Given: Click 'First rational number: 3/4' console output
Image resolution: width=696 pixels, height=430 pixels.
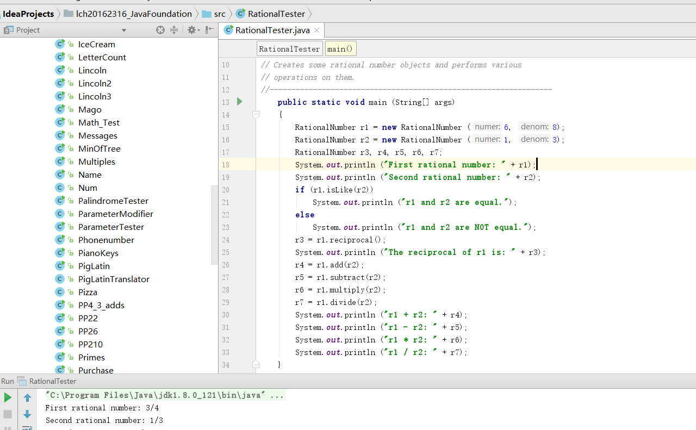Looking at the screenshot, I should 102,408.
